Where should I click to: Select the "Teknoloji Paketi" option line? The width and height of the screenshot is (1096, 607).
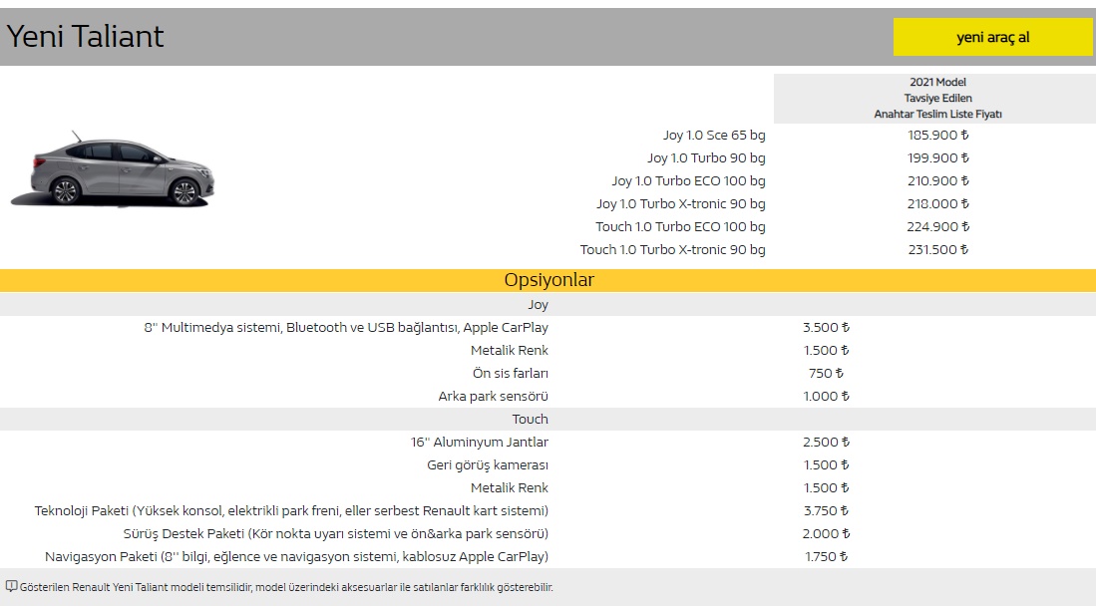[291, 510]
